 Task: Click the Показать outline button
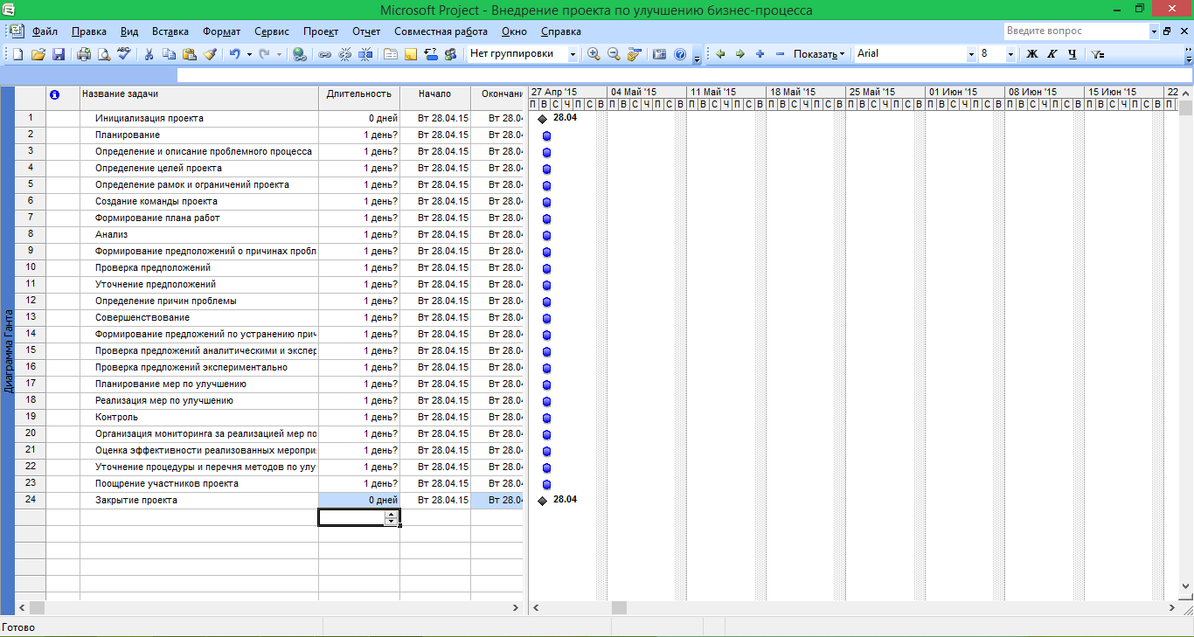pos(819,54)
